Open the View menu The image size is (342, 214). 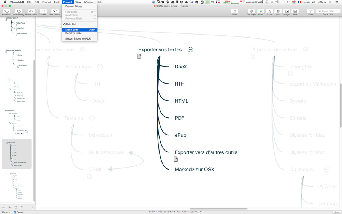[78, 2]
